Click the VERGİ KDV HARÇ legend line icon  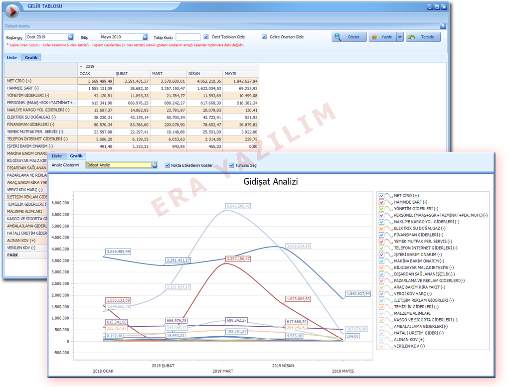(389, 294)
